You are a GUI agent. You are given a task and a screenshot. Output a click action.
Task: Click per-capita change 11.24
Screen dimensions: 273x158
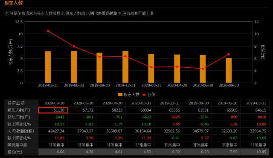(x=146, y=138)
